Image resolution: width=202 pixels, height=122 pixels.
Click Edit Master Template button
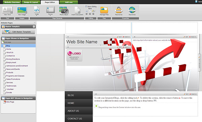tap(18, 32)
